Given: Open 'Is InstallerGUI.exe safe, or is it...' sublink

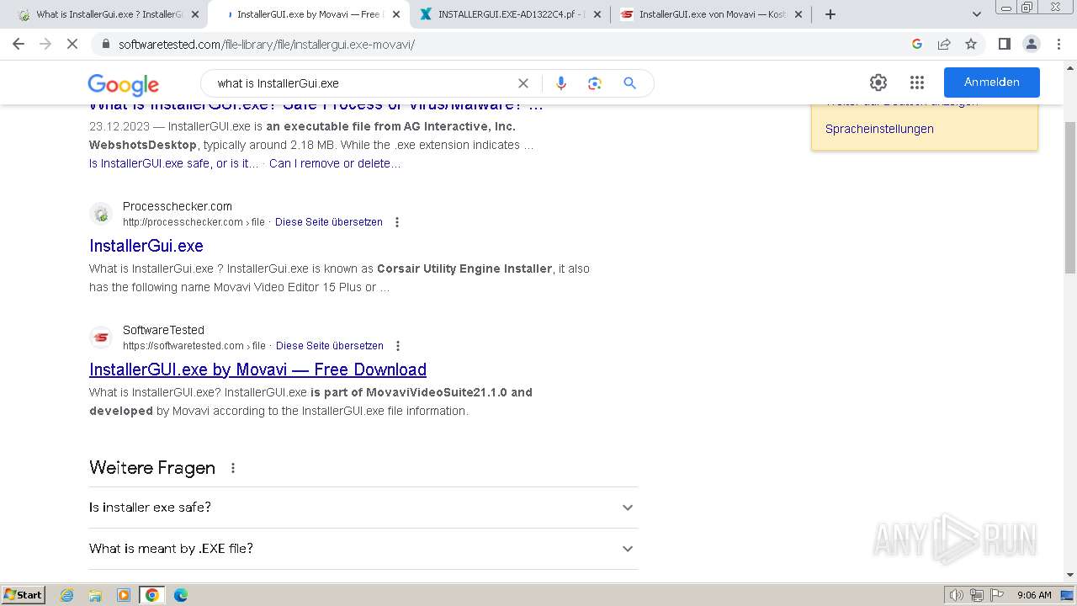Looking at the screenshot, I should [174, 163].
